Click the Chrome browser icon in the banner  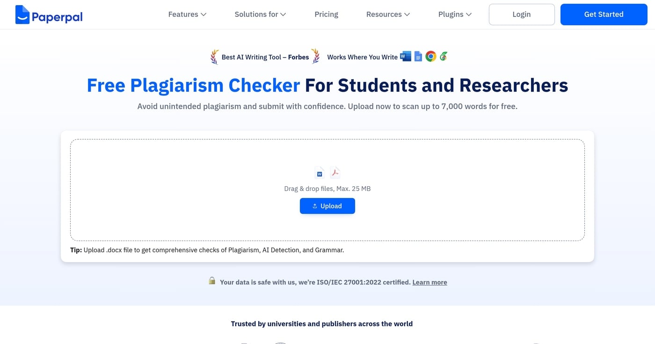click(431, 57)
